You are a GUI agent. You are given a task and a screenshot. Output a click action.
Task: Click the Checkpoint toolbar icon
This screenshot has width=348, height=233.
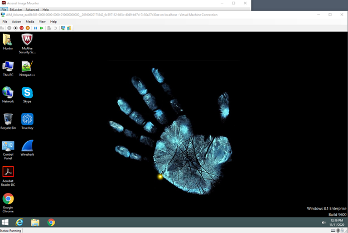pyautogui.click(x=49, y=28)
